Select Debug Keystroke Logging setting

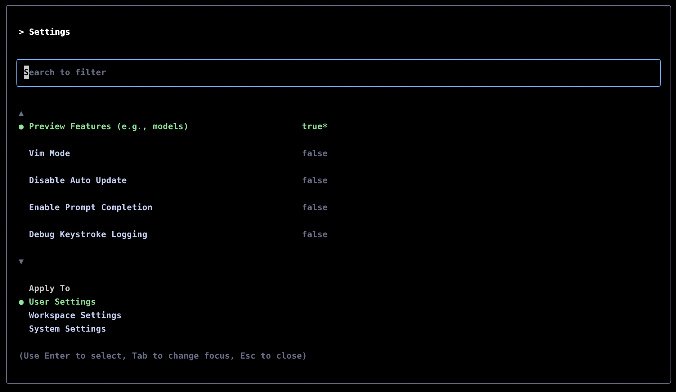point(88,235)
